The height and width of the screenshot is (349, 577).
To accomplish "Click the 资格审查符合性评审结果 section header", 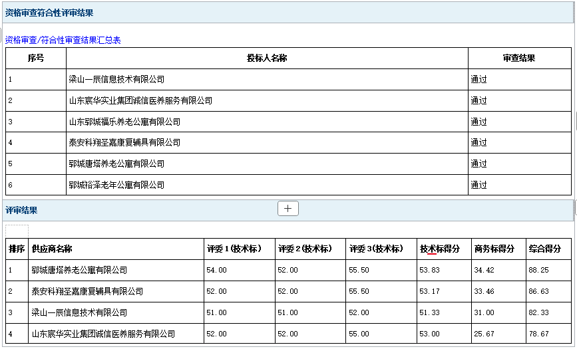I will (49, 13).
